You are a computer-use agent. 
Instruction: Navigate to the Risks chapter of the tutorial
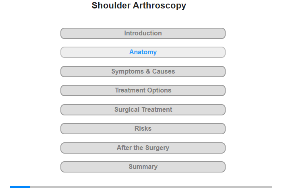[143, 129]
